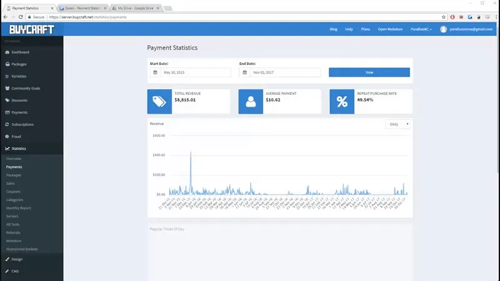This screenshot has width=500, height=281.
Task: Click the Average Payment person icon
Action: [x=251, y=102]
